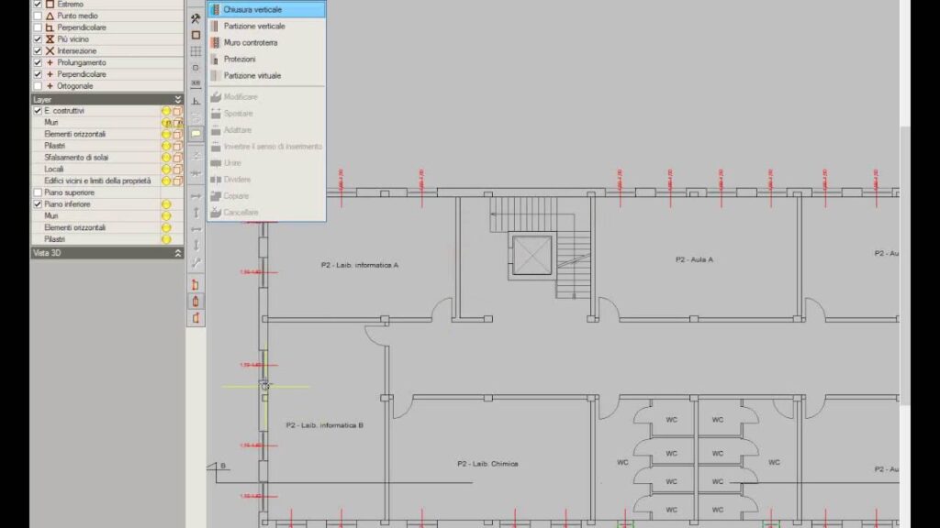The height and width of the screenshot is (528, 940).
Task: Click the Muro controterra icon
Action: [217, 43]
